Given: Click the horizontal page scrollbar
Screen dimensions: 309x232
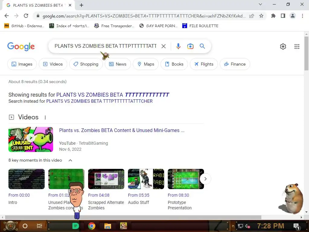Looking at the screenshot, I should pos(133,217).
